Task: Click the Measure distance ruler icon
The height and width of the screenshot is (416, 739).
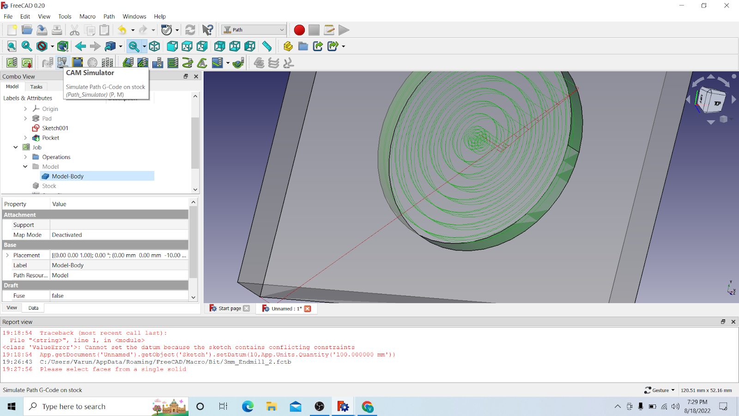Action: [x=267, y=46]
